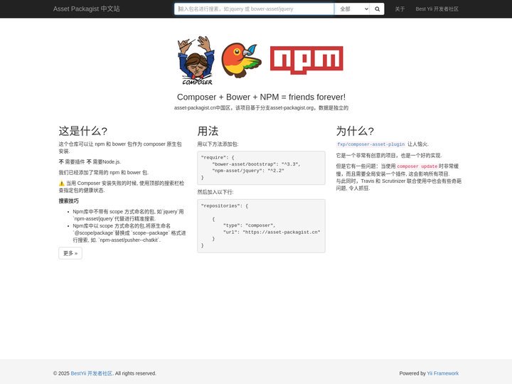The width and height of the screenshot is (512, 384).
Task: Click the 'composer update' inline code
Action: tap(417, 166)
